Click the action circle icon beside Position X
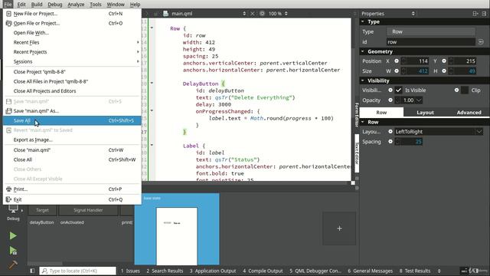This screenshot has height=276, width=490. pos(397,61)
